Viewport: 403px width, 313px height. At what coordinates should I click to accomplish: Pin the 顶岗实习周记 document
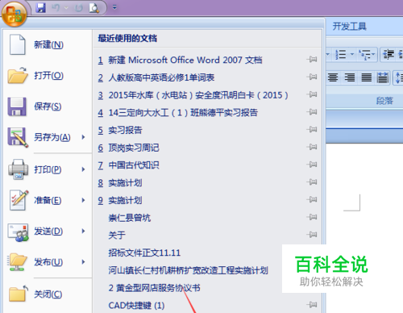(312, 147)
